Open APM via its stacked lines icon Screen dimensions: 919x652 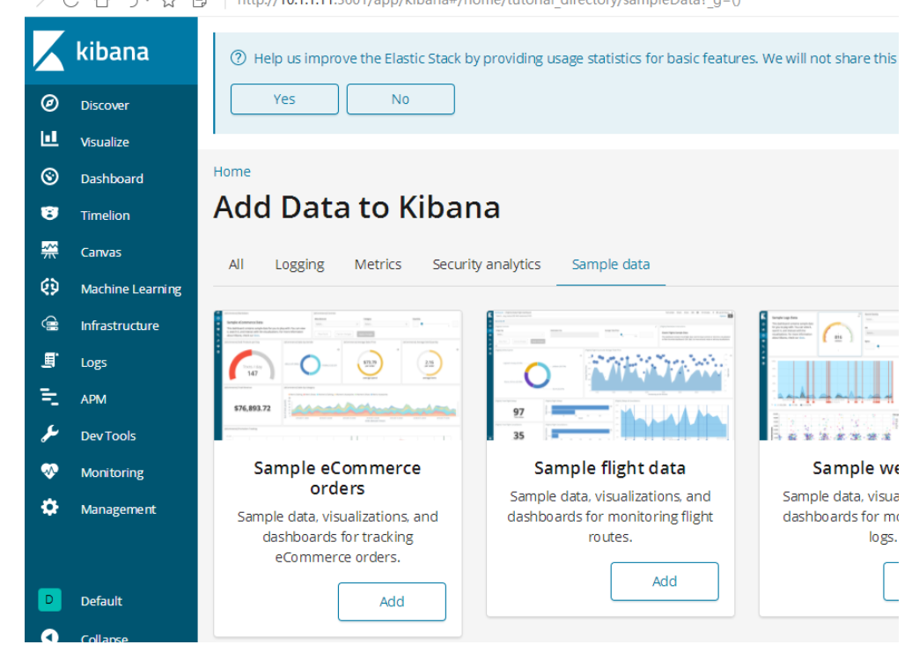click(50, 397)
